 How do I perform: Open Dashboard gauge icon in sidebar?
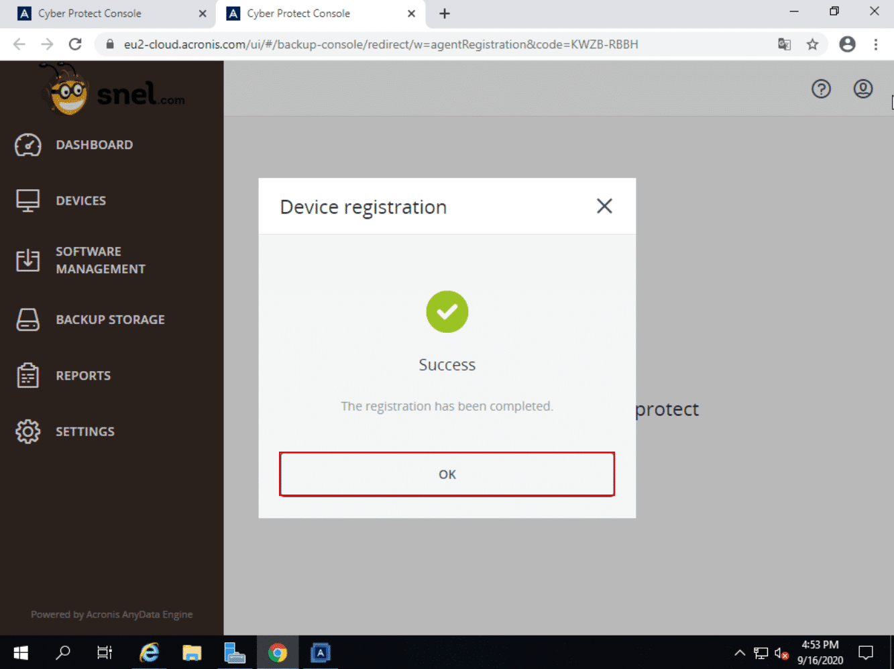coord(27,145)
